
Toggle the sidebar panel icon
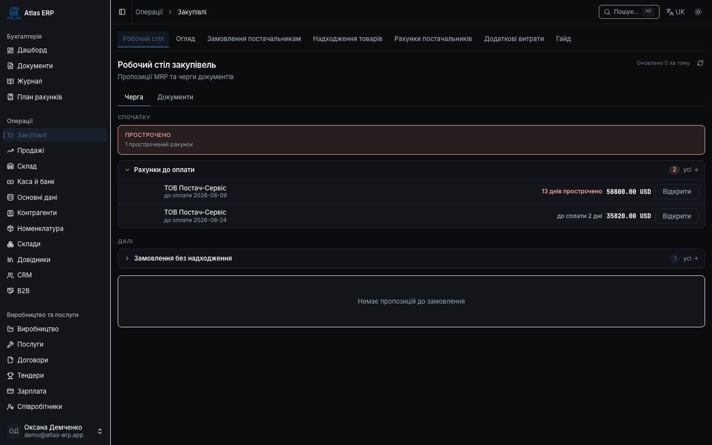point(122,12)
